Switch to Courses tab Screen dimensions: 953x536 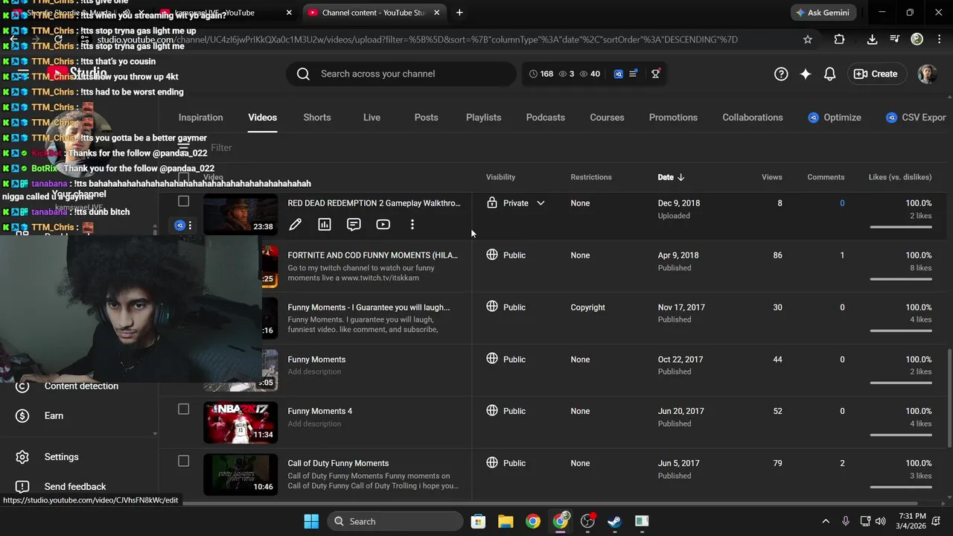pyautogui.click(x=607, y=118)
